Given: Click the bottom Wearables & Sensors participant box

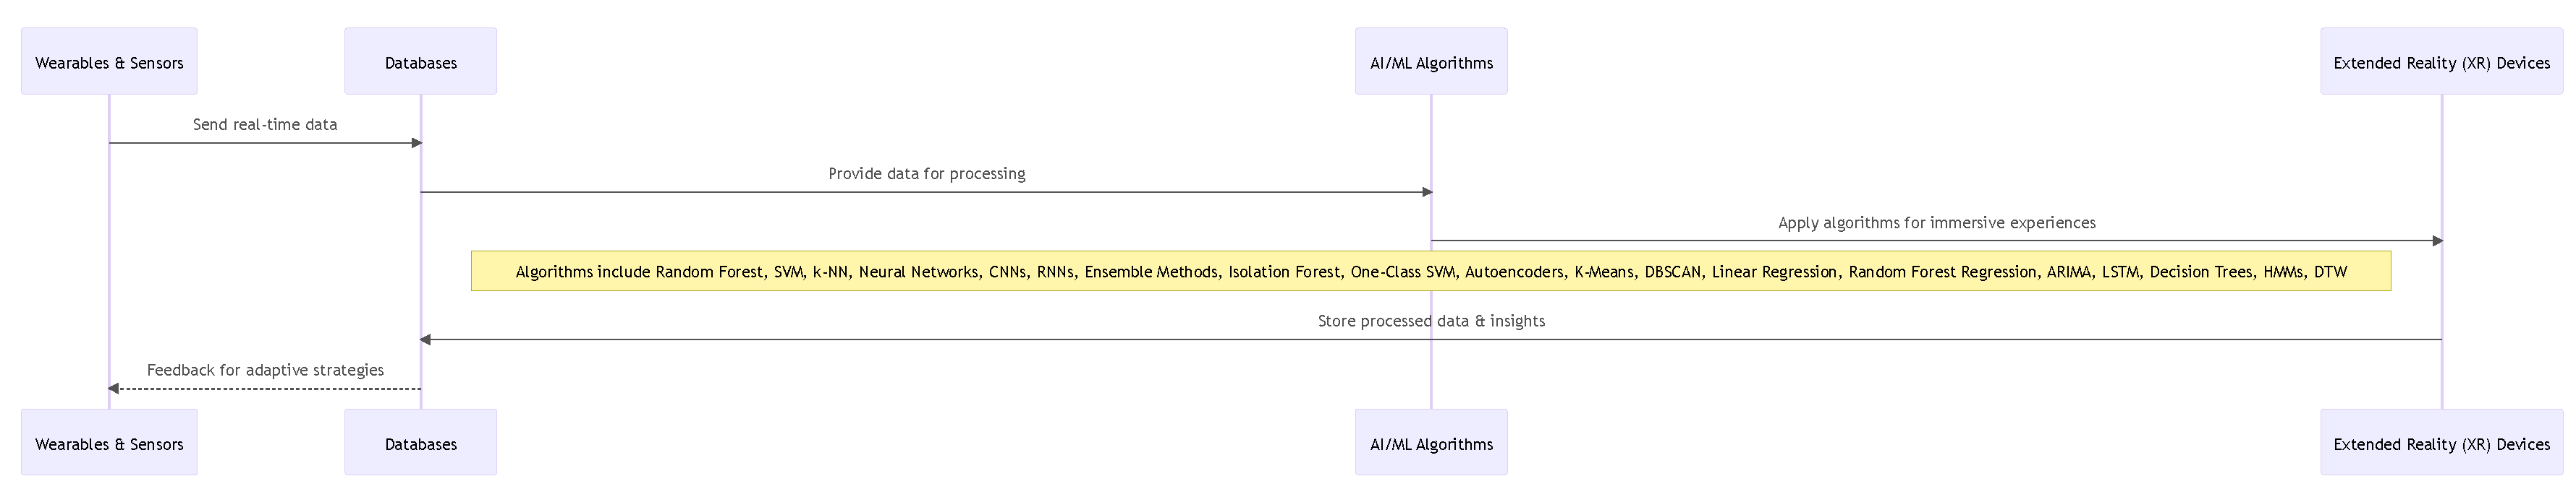Looking at the screenshot, I should coord(109,443).
